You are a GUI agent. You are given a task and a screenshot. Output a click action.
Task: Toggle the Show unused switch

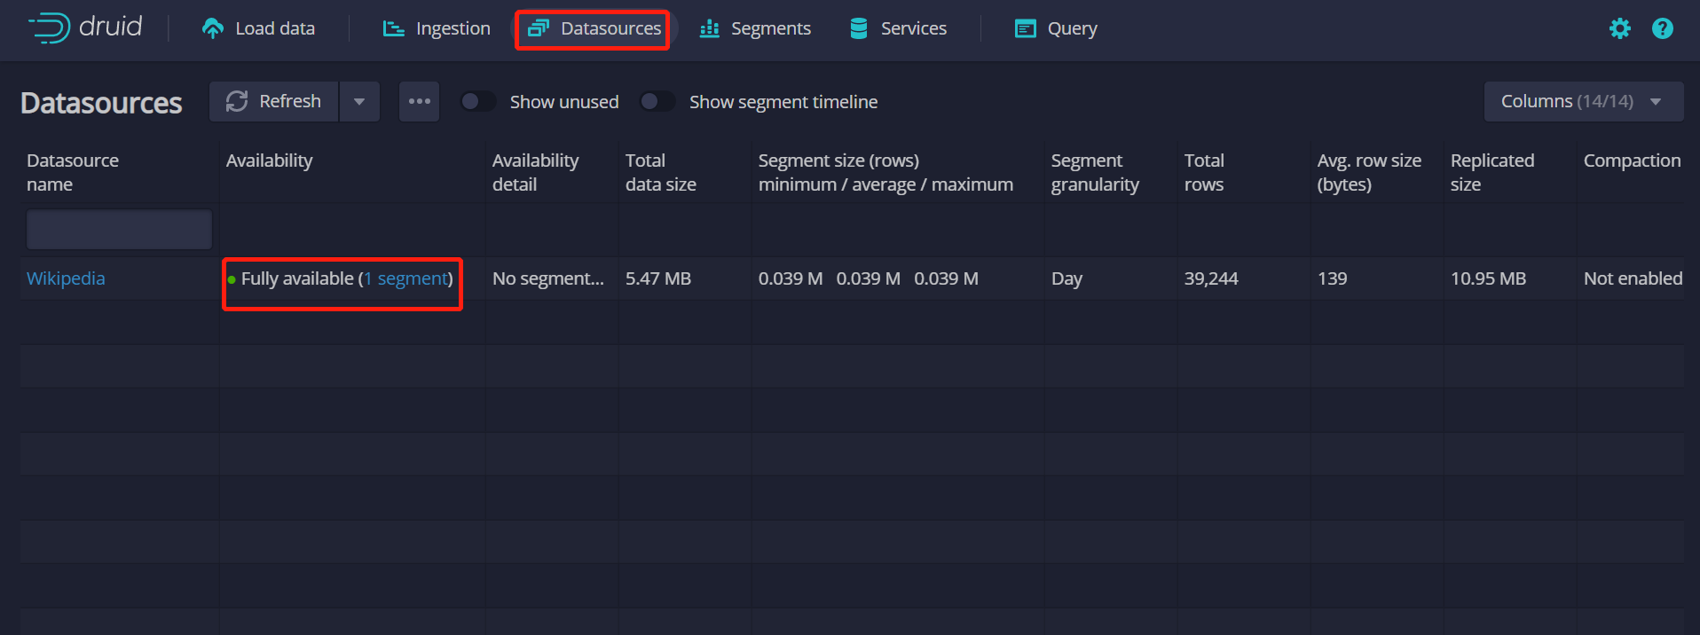click(477, 101)
